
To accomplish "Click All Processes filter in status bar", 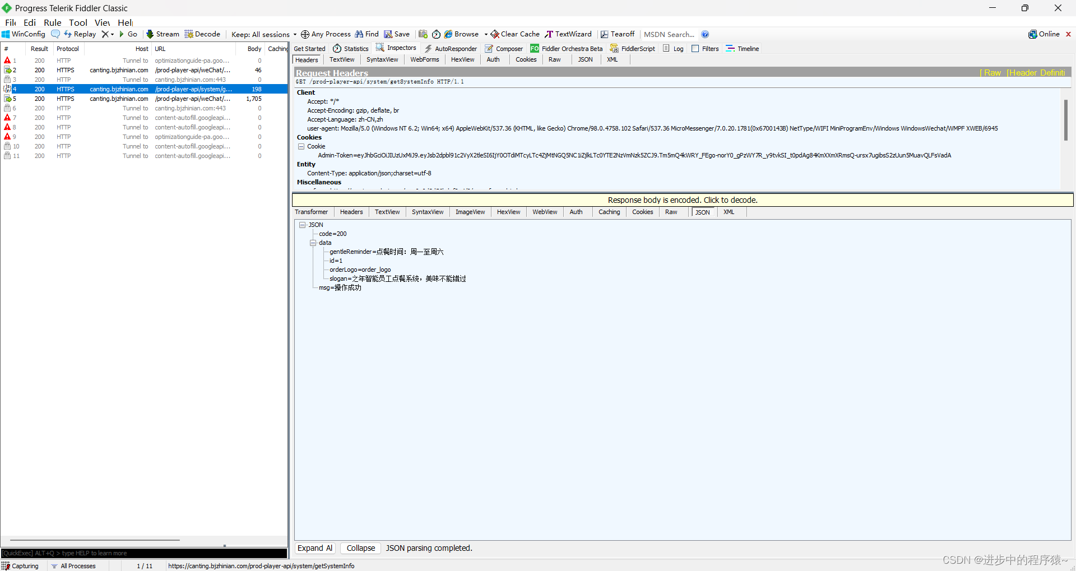I will [x=73, y=566].
